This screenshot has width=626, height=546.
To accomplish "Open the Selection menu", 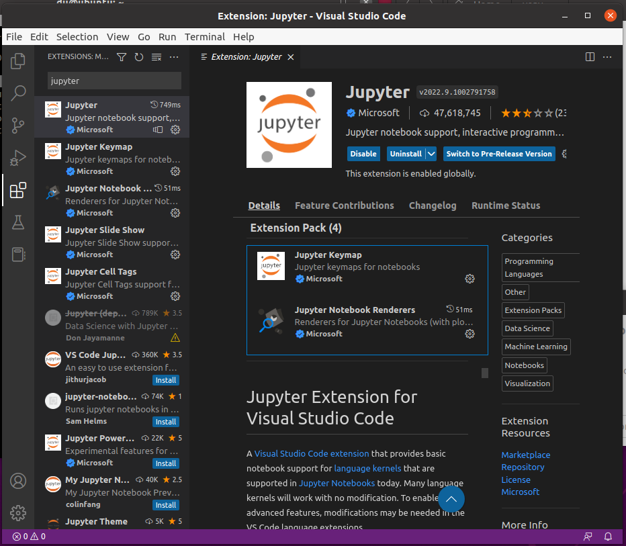I will pos(77,37).
